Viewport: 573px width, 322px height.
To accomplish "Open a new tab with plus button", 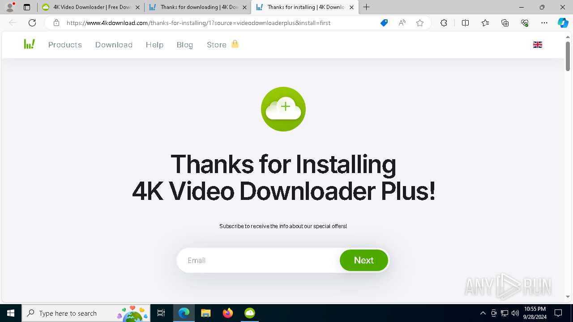I will tap(367, 7).
